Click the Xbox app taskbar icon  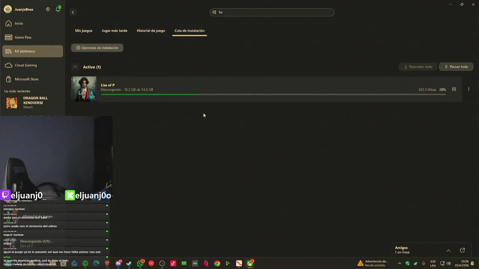click(250, 263)
